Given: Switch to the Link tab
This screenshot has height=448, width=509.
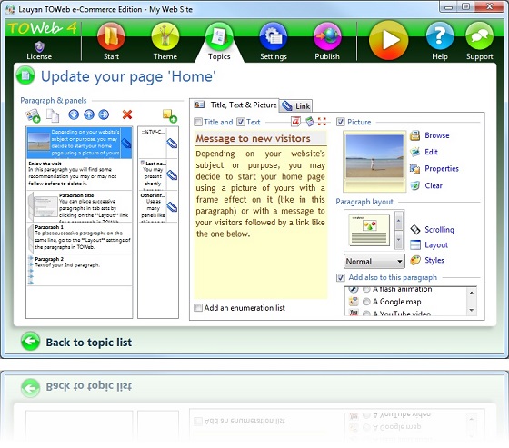Looking at the screenshot, I should (296, 105).
